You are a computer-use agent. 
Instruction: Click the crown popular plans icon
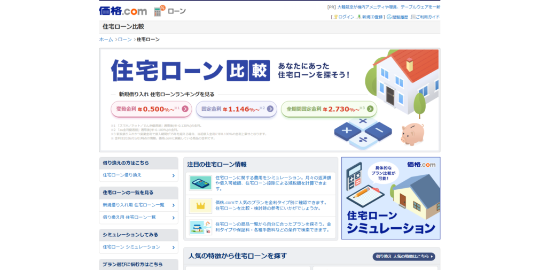[200, 205]
